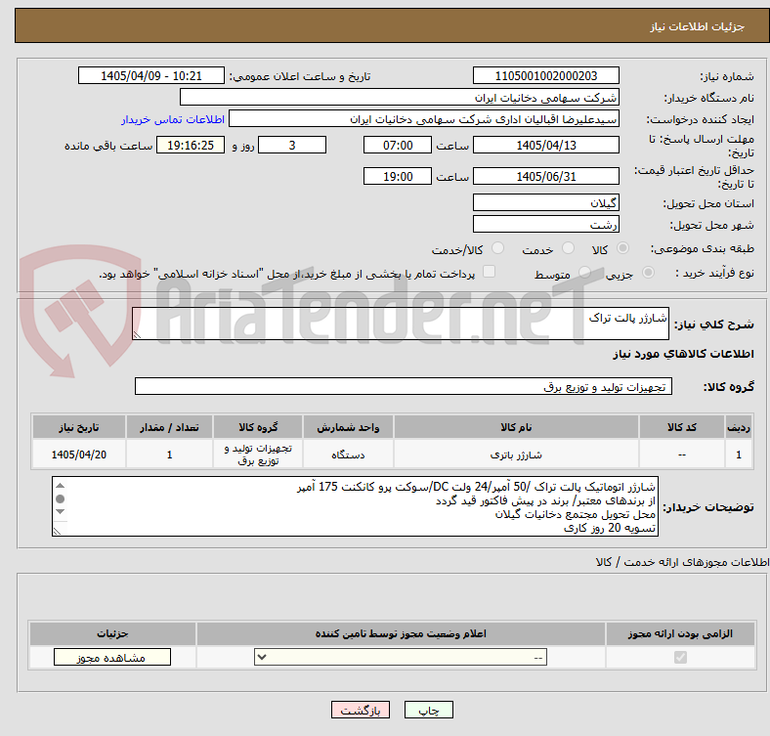Click the مشاهده مجوز button

(112, 658)
